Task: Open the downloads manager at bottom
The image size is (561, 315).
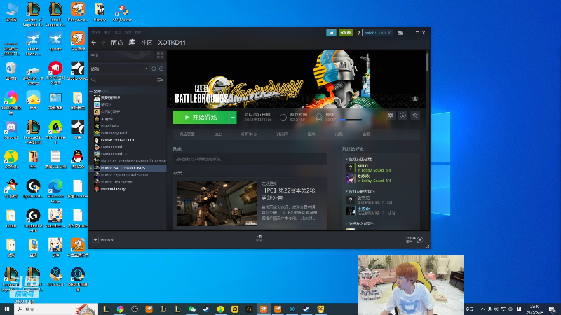Action: pyautogui.click(x=259, y=238)
